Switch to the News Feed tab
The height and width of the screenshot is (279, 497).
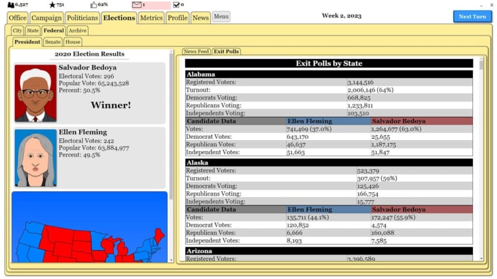tap(195, 51)
